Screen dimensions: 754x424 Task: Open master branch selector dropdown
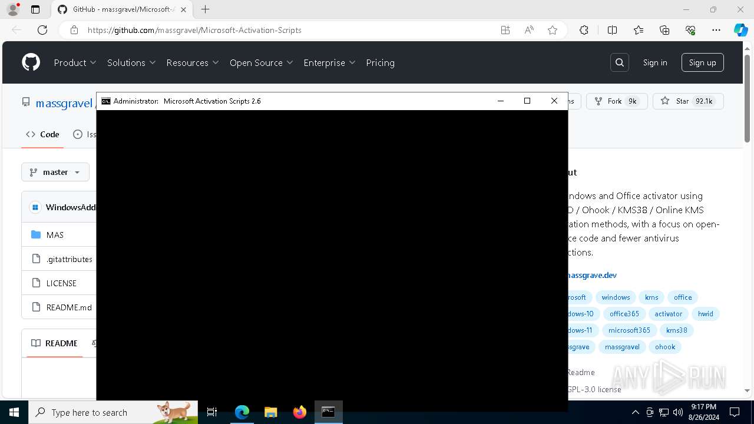point(55,172)
